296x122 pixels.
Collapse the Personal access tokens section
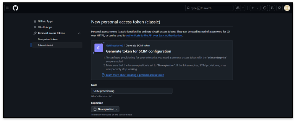pos(79,33)
